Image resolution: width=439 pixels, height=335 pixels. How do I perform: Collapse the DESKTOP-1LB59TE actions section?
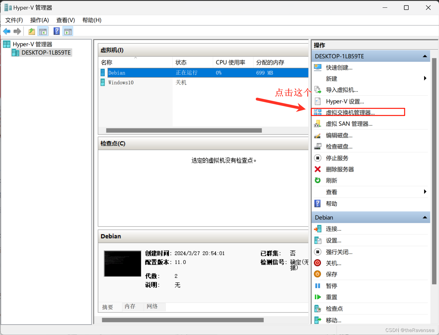click(x=425, y=56)
